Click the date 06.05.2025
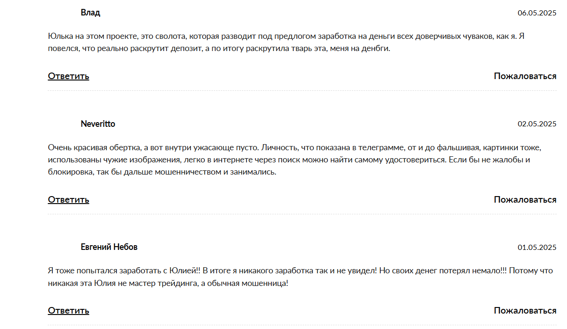Viewport: 567px width, 329px height. 537,13
